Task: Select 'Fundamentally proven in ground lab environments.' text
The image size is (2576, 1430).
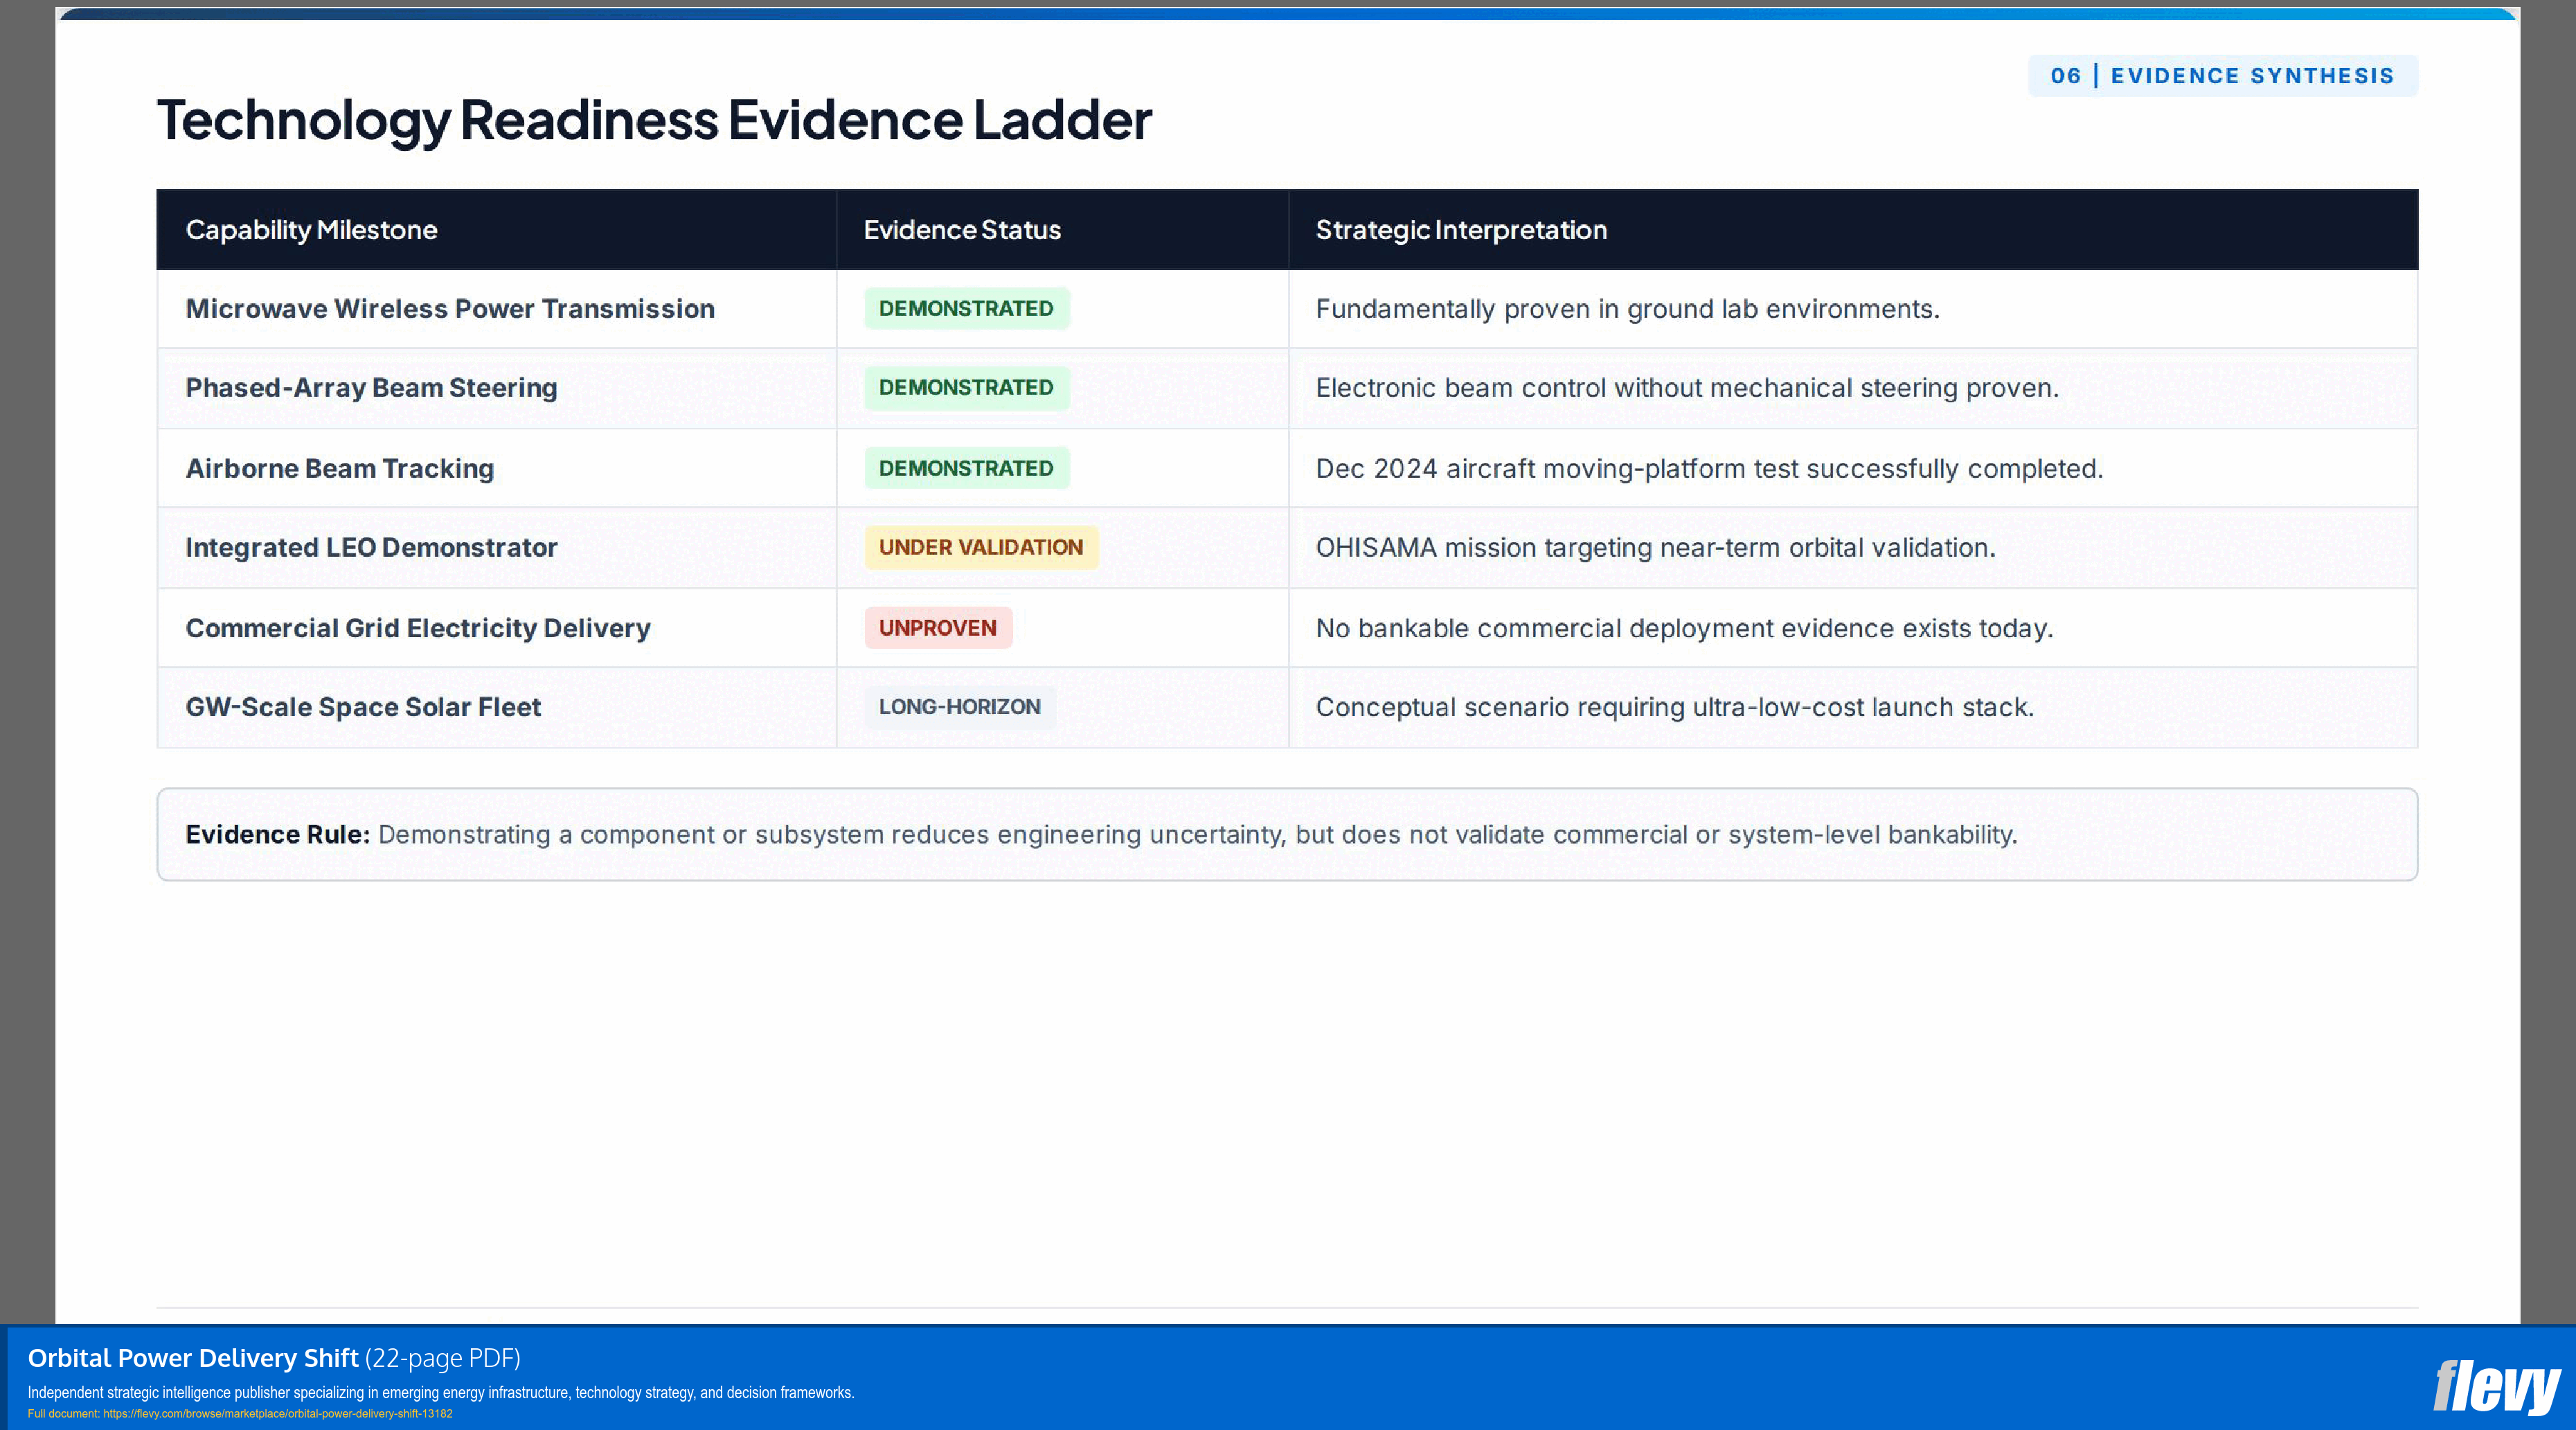Action: click(1627, 309)
